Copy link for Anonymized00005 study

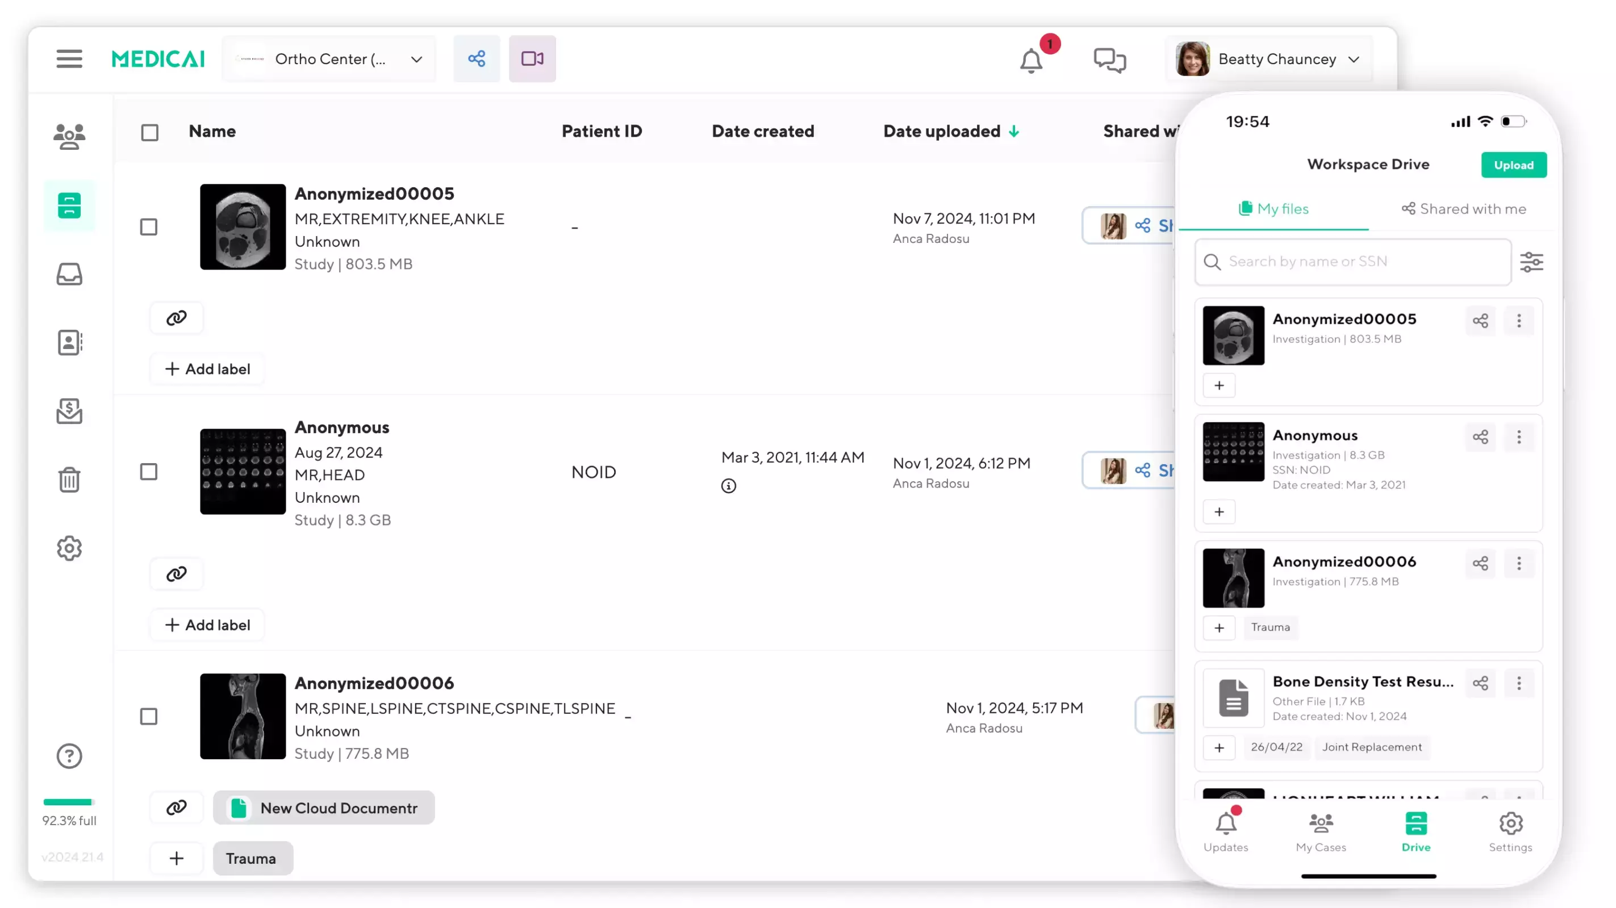176,318
